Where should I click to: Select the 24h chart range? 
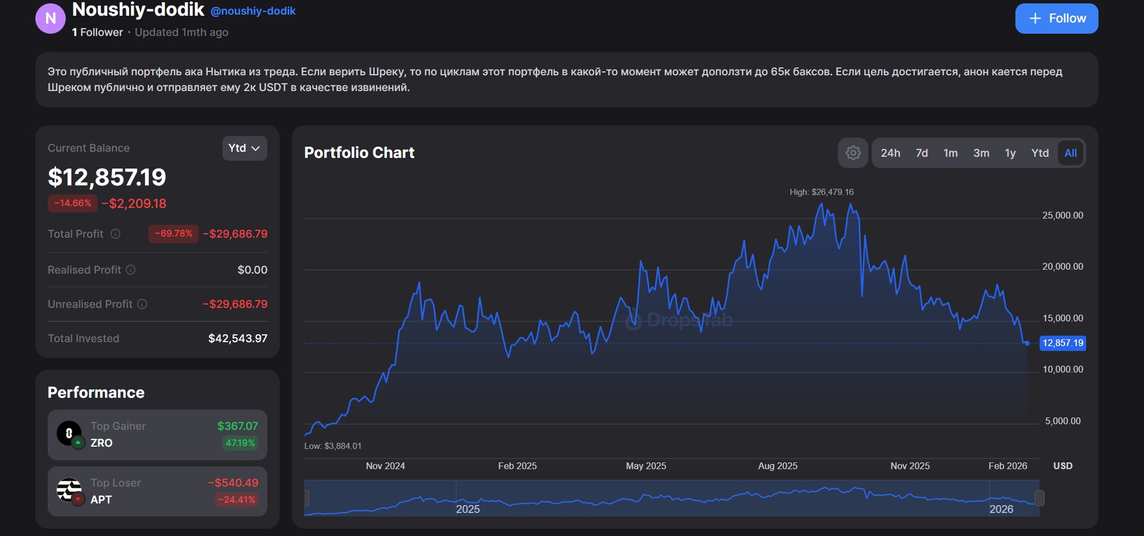click(890, 153)
